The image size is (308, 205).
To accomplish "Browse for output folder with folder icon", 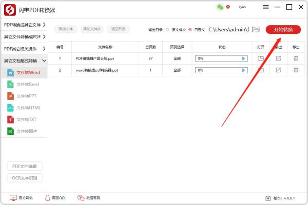I will 256,29.
